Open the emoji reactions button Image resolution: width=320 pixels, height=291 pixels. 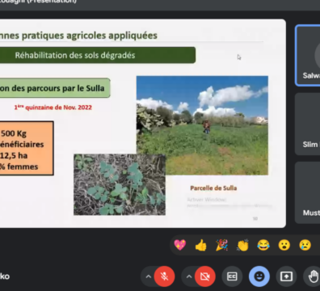point(259,276)
